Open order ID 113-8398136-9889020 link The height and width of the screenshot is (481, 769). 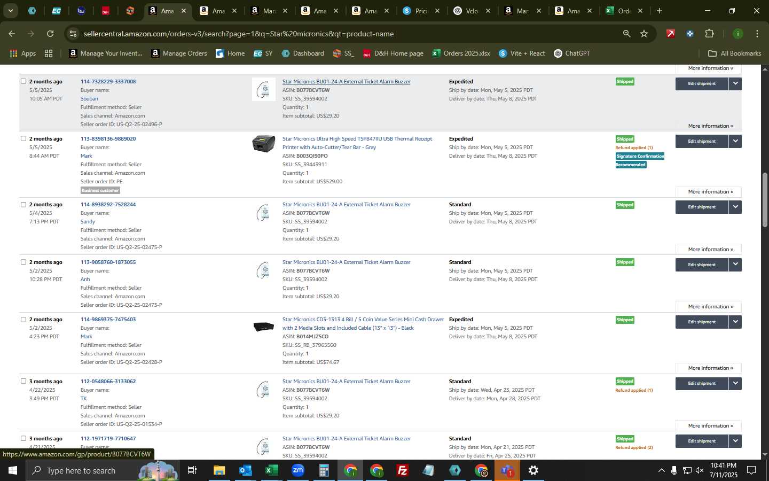(x=108, y=138)
